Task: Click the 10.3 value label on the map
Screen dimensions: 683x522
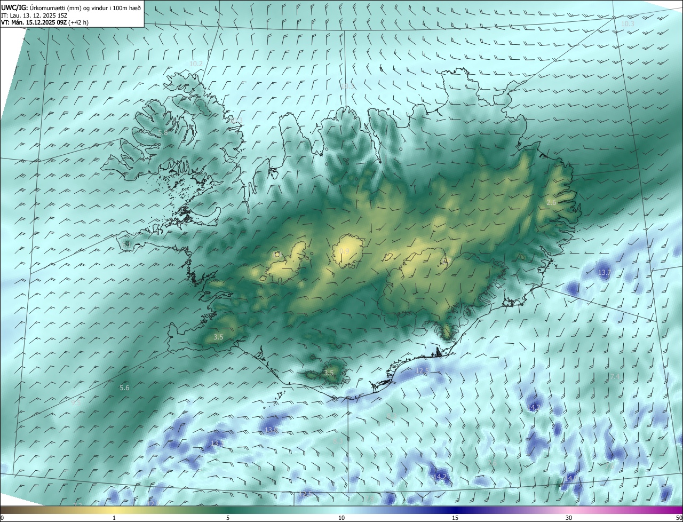Action: click(x=628, y=24)
